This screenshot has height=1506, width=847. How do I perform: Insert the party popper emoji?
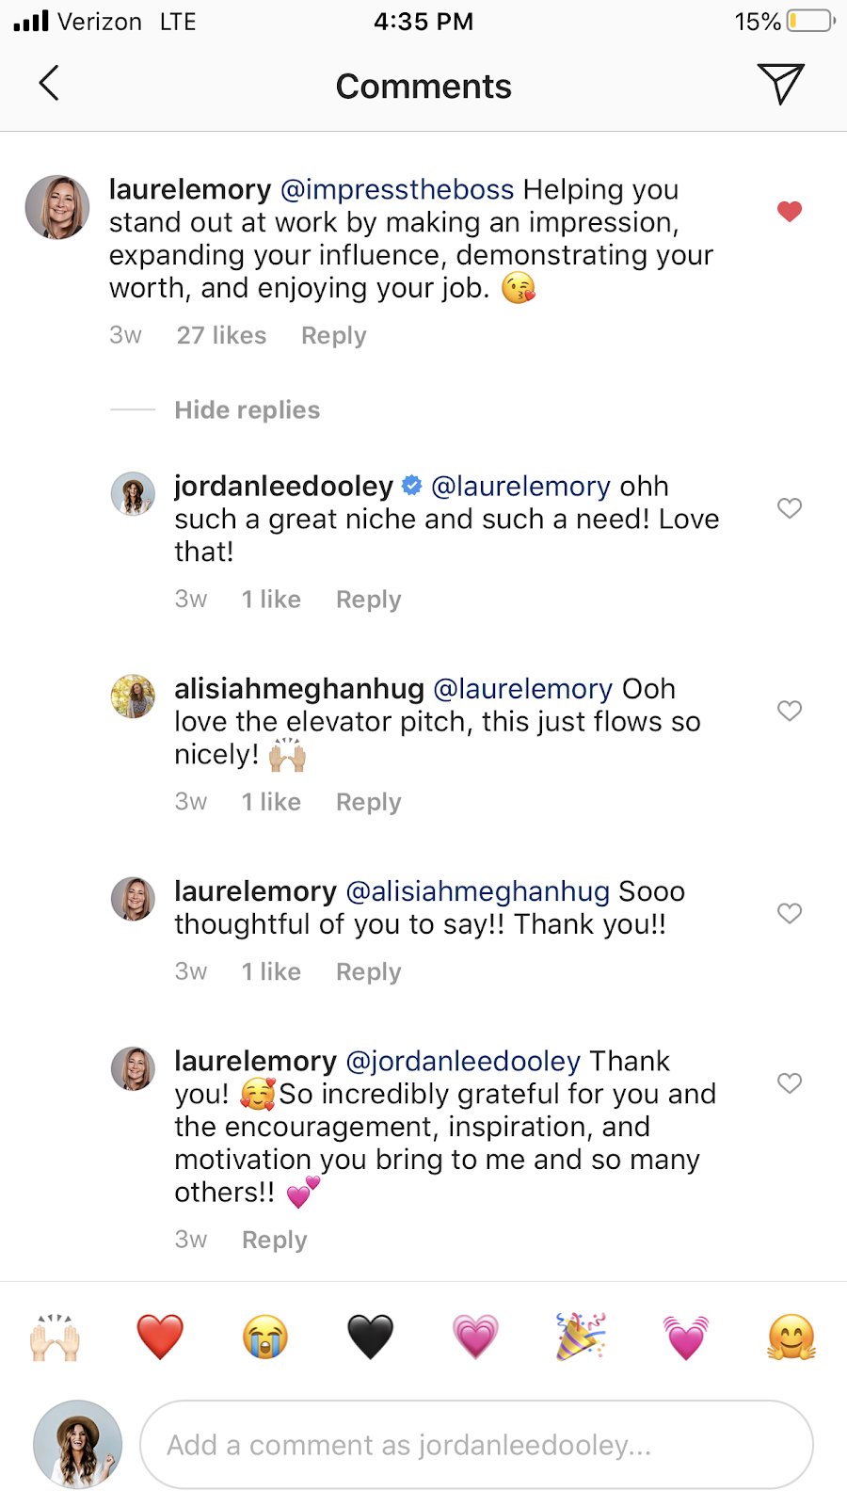(581, 1338)
